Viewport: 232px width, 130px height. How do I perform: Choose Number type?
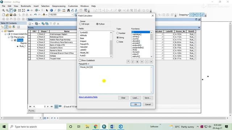pyautogui.click(x=117, y=33)
